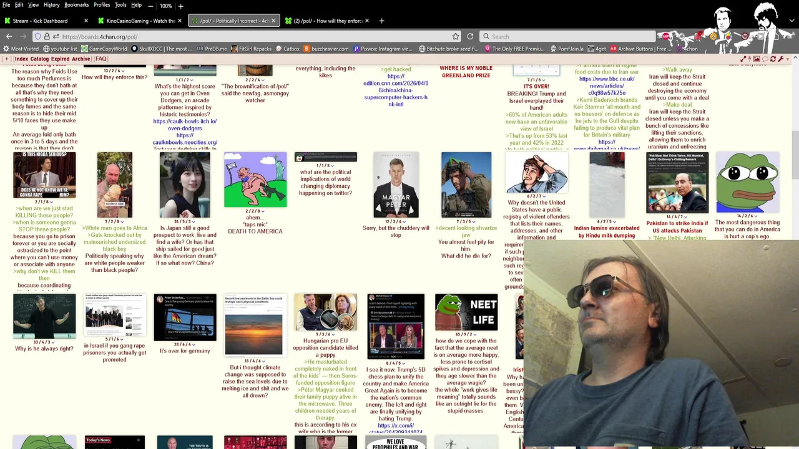
Task: Open the PreDB.me bookmark
Action: 212,49
